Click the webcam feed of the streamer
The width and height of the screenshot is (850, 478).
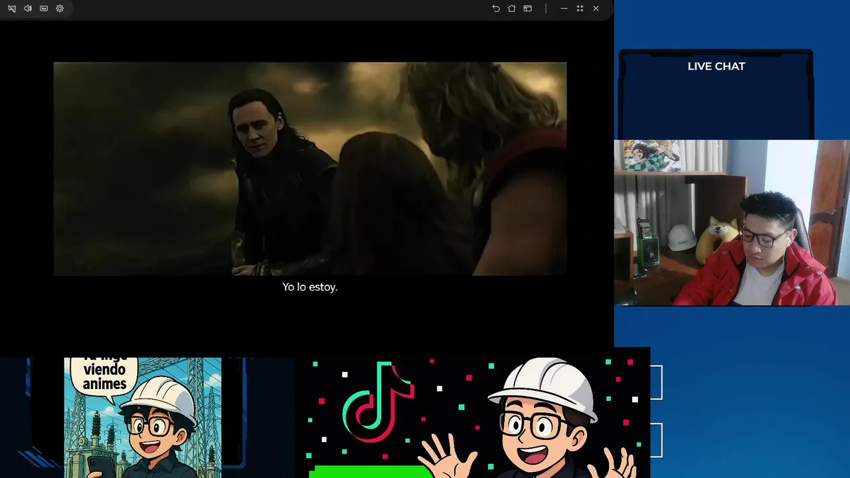(732, 222)
